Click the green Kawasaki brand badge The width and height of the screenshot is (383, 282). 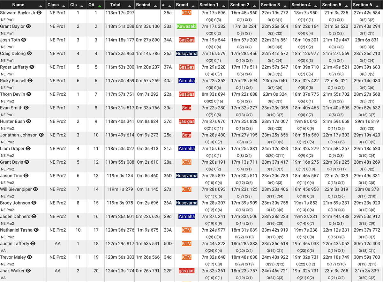[x=186, y=26]
